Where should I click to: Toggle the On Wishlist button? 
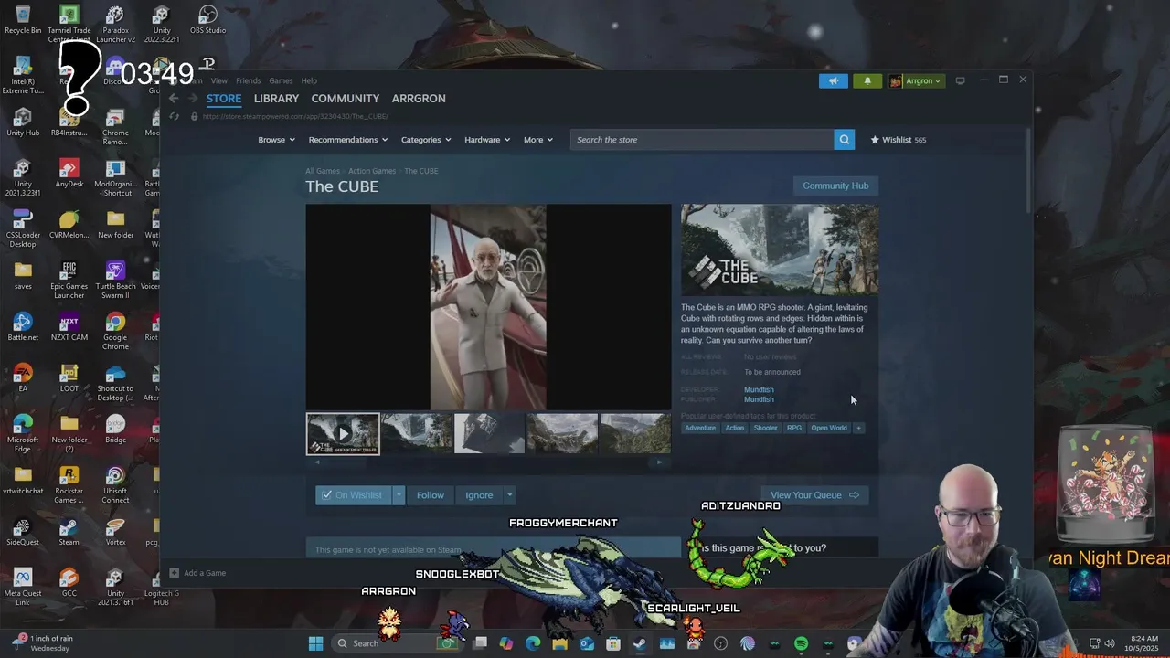tap(354, 495)
